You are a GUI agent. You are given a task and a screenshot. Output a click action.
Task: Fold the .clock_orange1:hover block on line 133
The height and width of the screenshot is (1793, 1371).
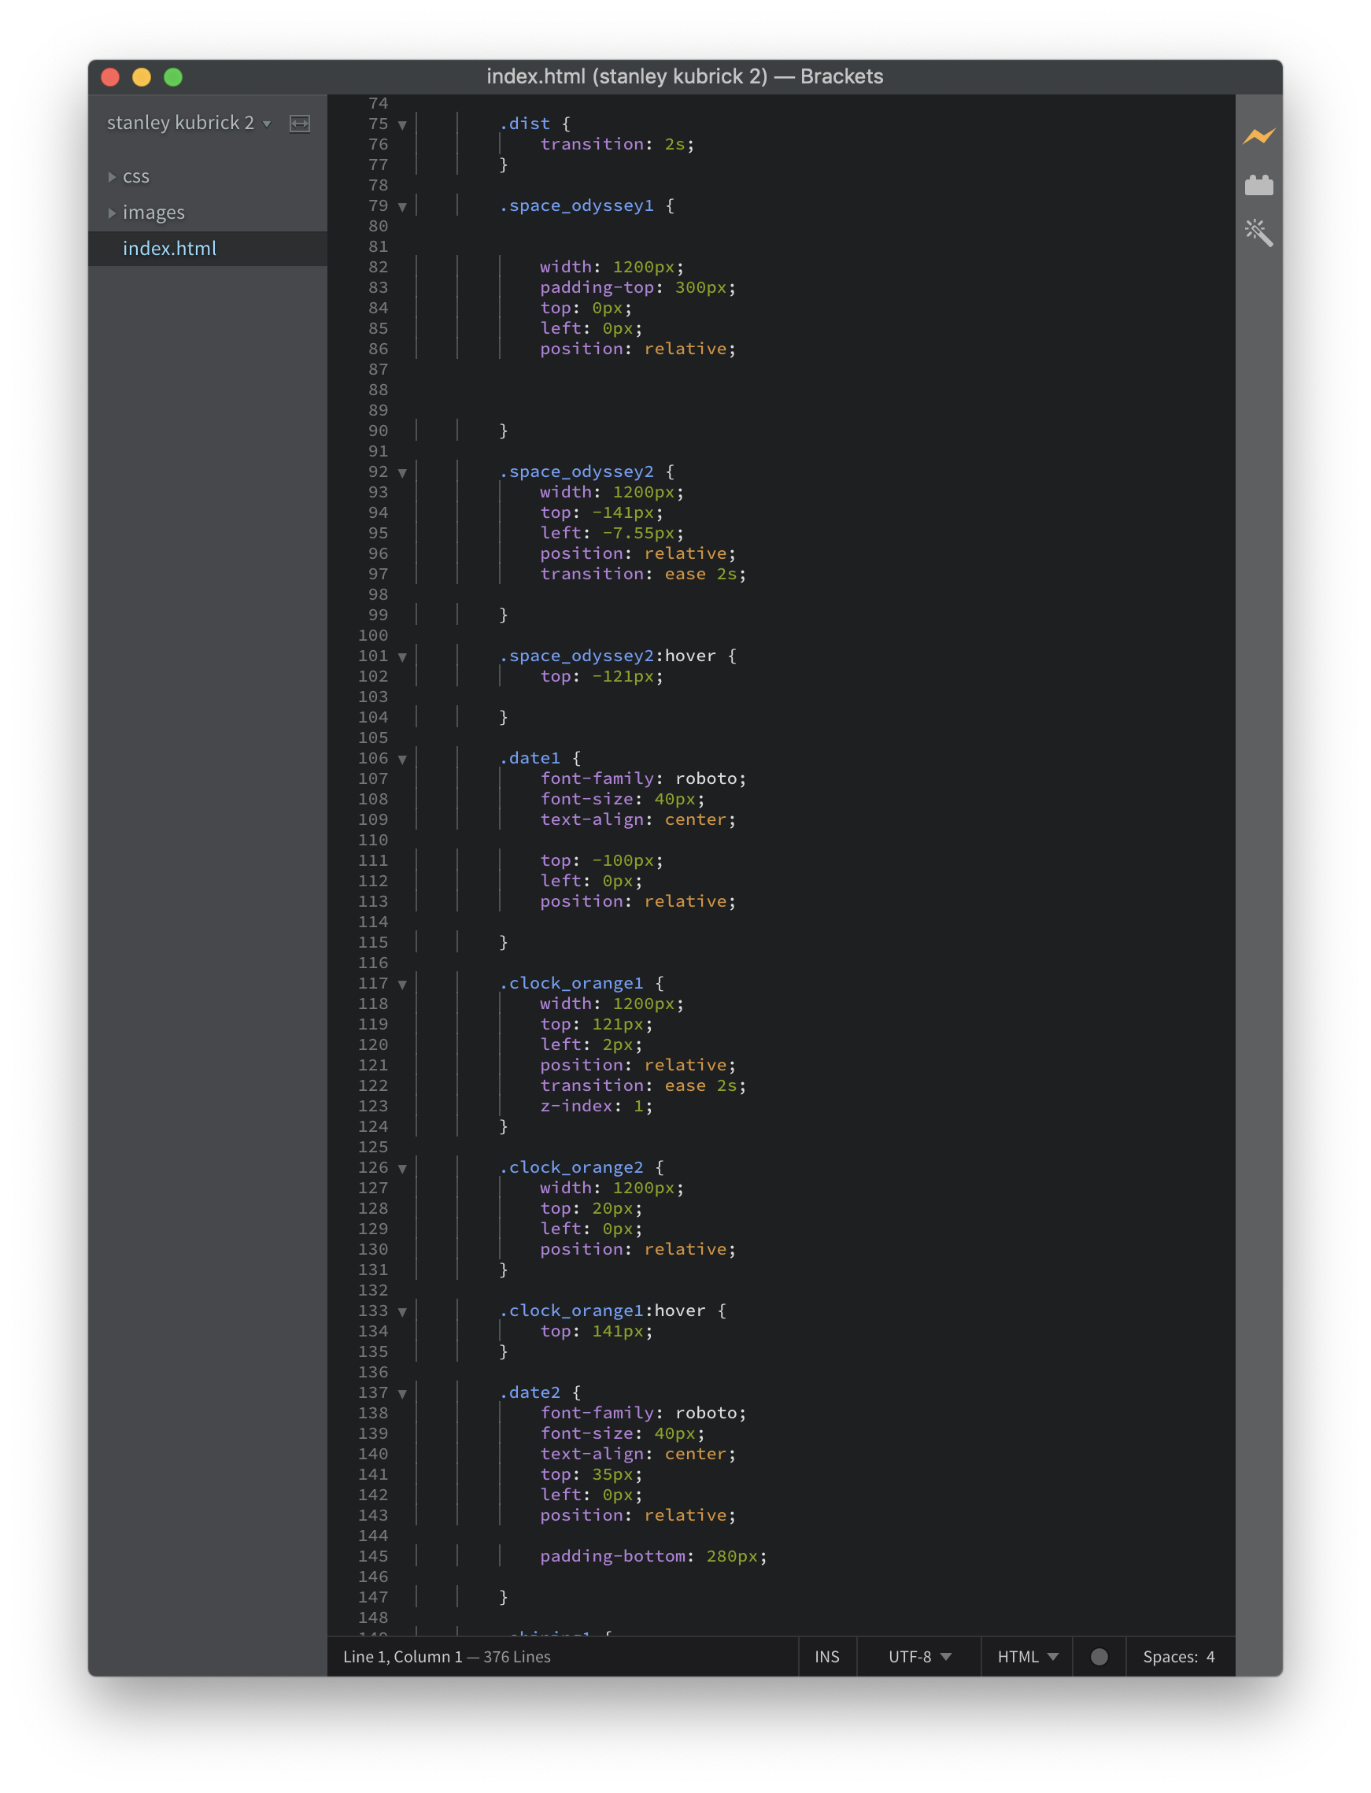[x=402, y=1311]
